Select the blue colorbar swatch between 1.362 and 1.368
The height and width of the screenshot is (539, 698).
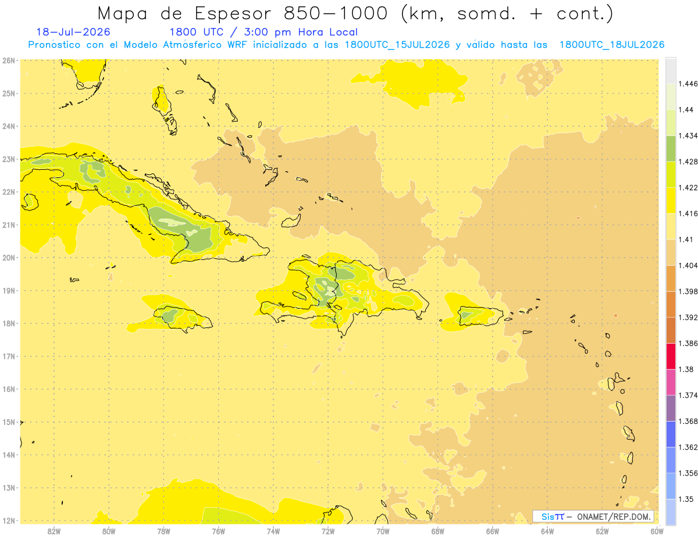coord(671,434)
